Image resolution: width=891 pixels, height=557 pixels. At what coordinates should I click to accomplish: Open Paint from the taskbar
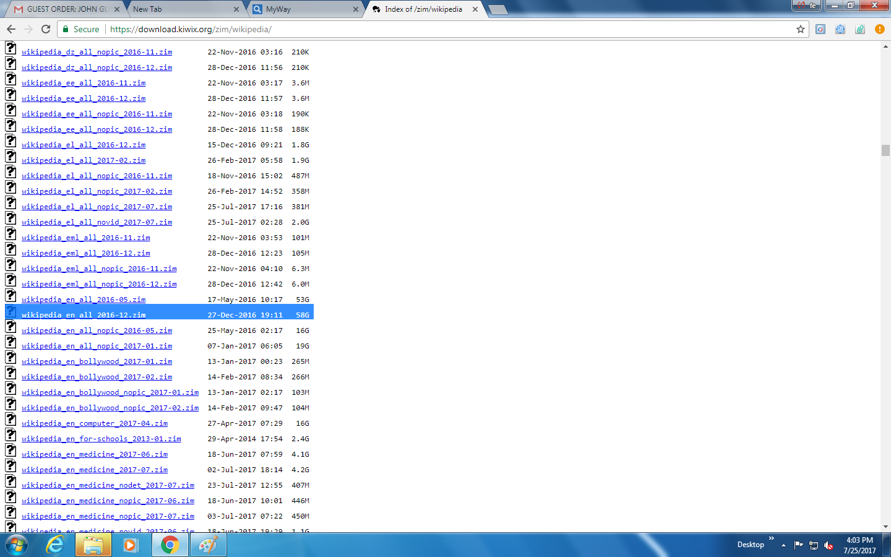click(209, 545)
